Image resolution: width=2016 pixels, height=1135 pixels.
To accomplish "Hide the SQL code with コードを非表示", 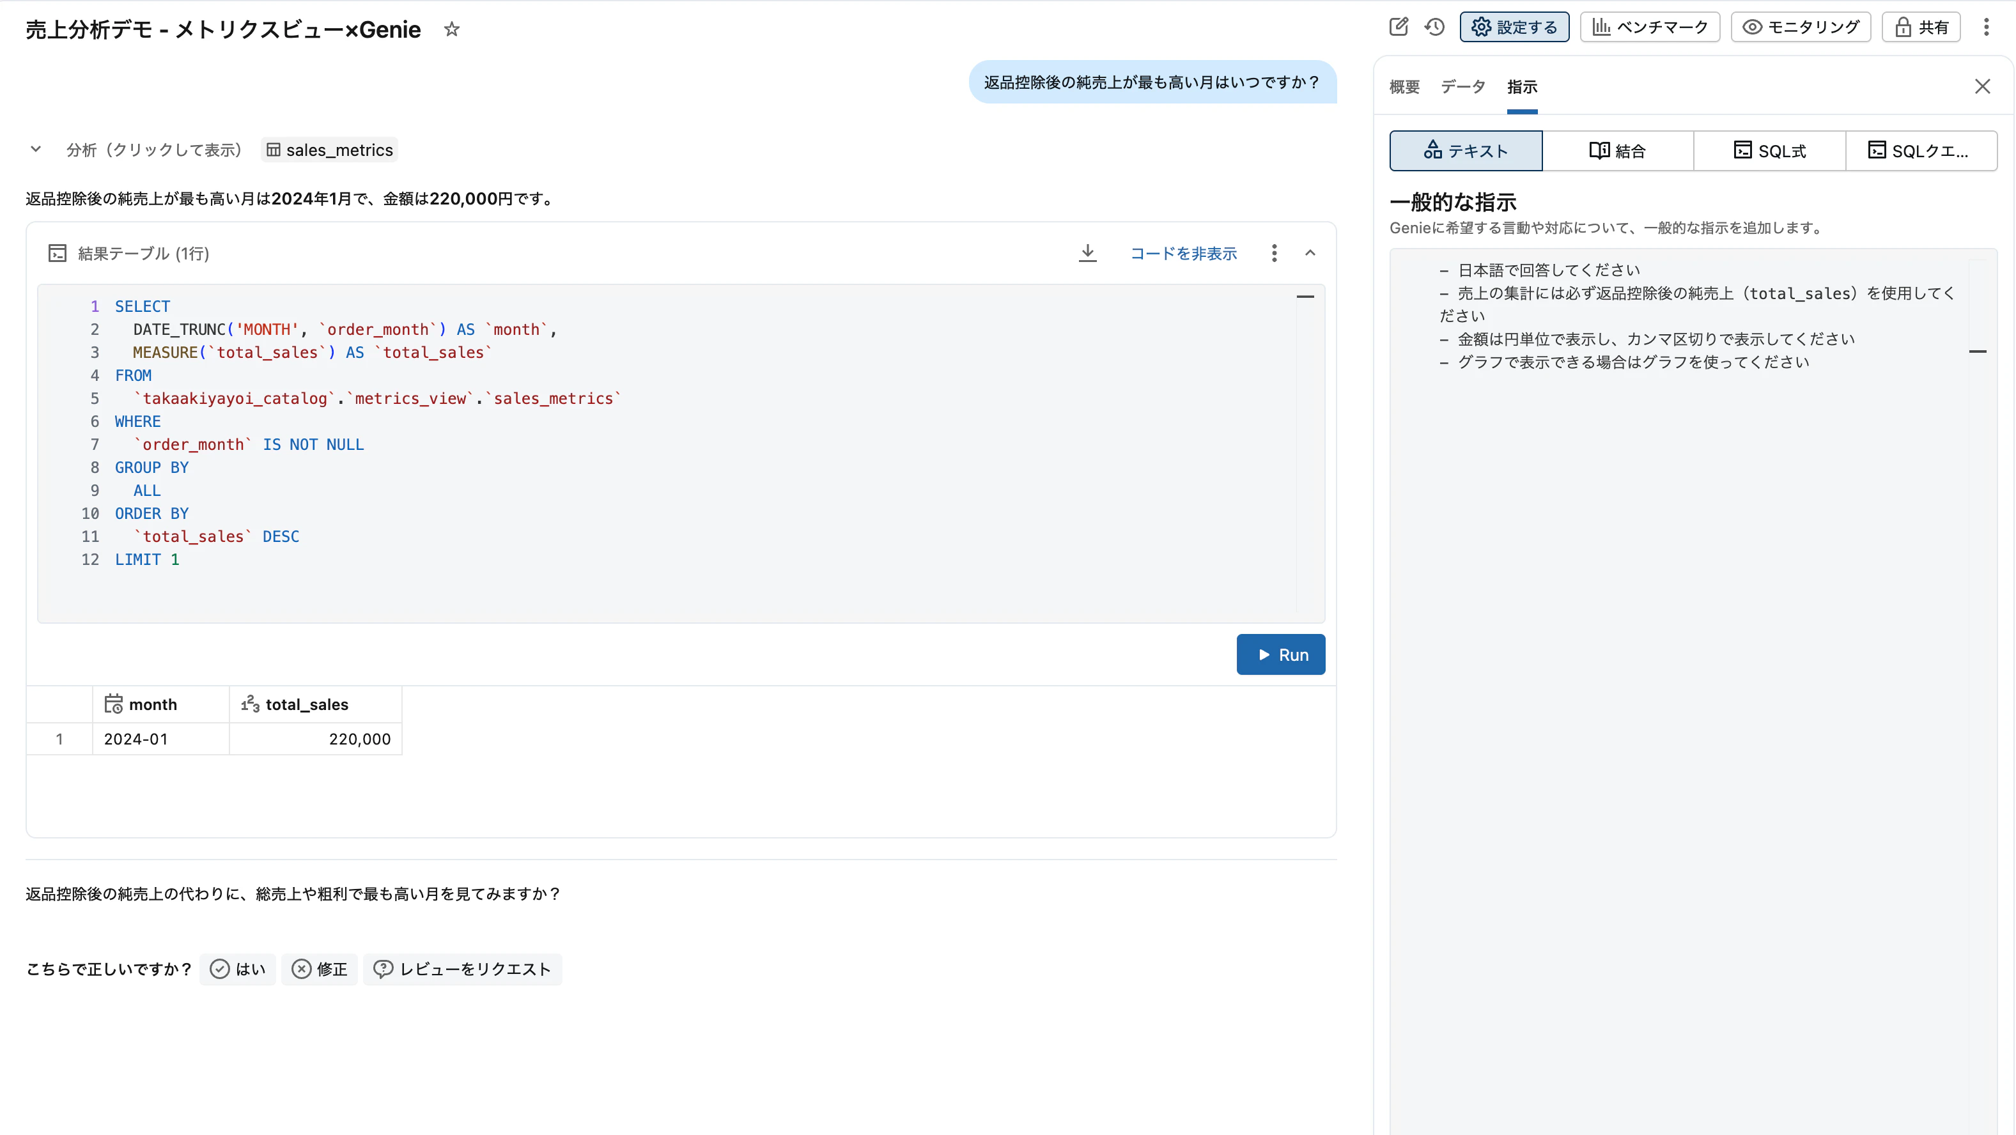I will pyautogui.click(x=1183, y=252).
